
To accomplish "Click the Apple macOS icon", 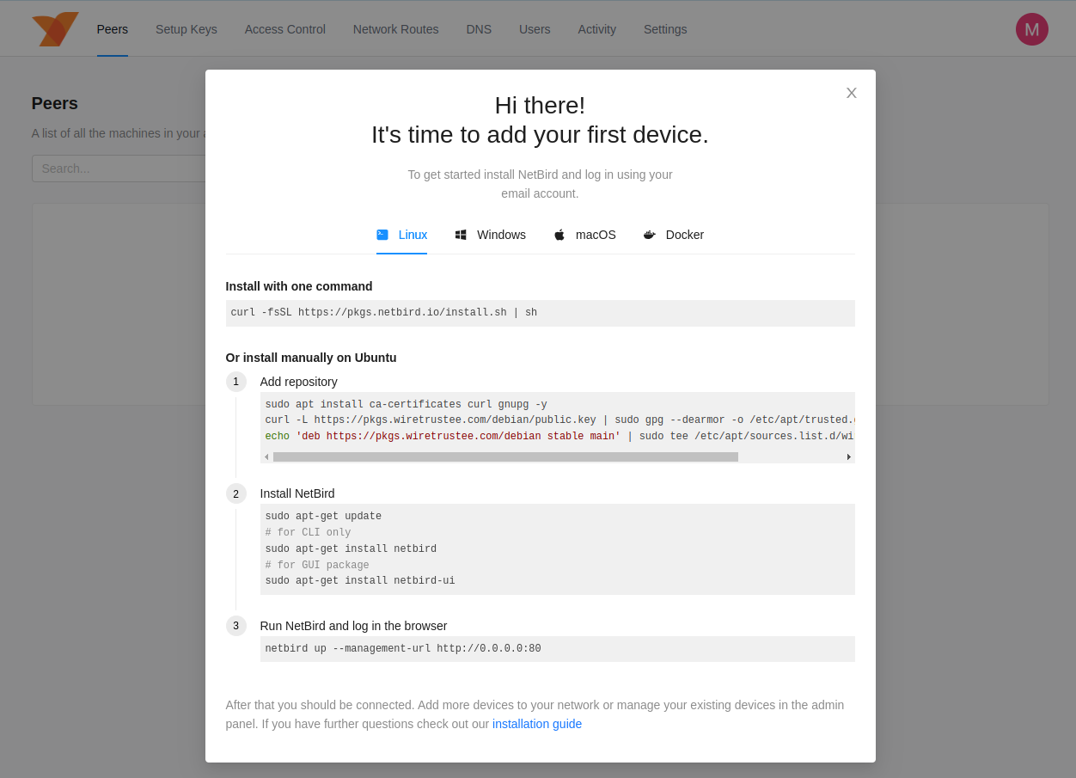I will pyautogui.click(x=559, y=235).
